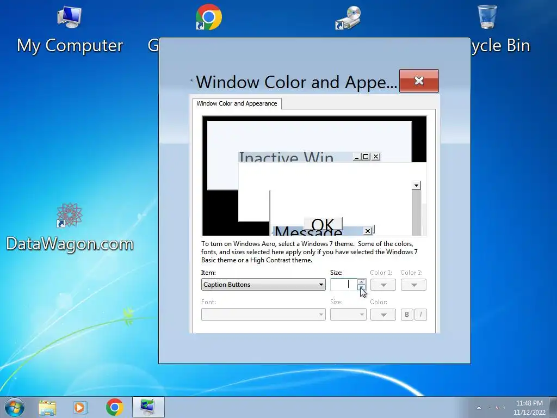
Task: Open the Windows Start menu
Action: pyautogui.click(x=15, y=407)
